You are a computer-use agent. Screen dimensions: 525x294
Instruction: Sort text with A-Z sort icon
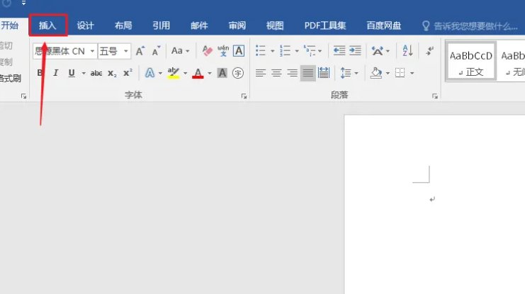click(x=407, y=51)
